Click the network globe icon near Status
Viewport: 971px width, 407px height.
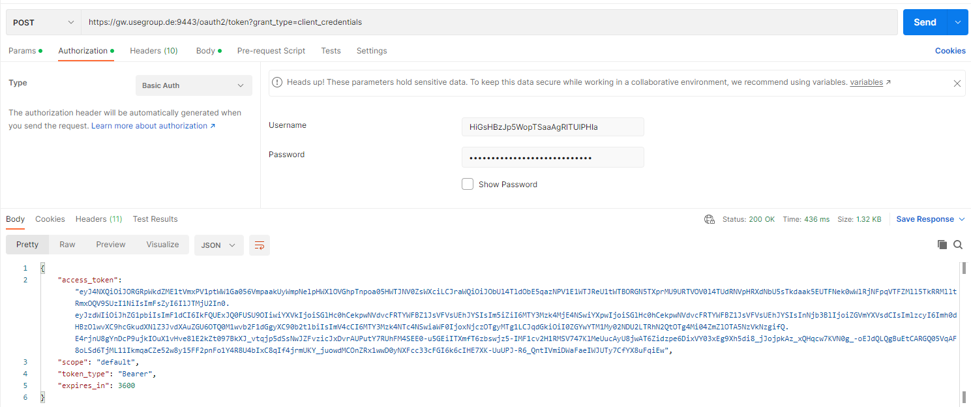coord(710,219)
